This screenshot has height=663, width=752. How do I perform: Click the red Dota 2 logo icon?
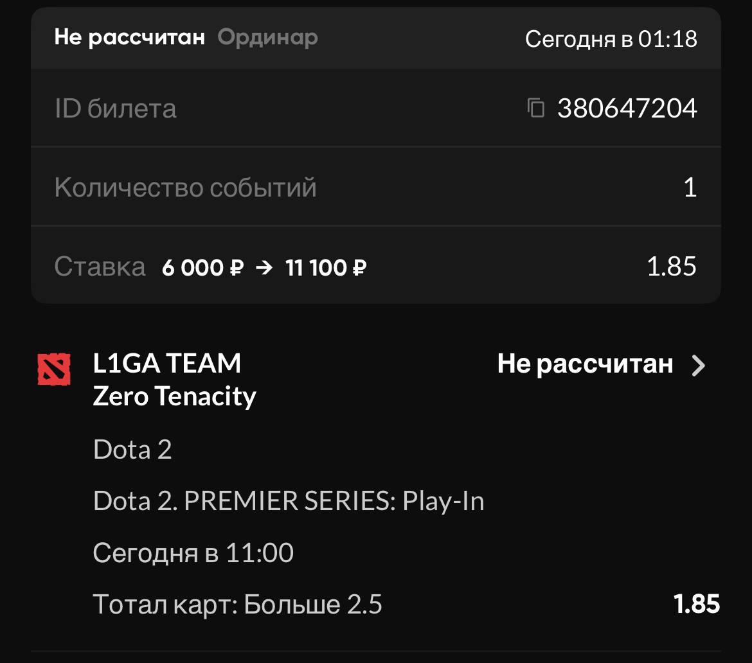click(54, 369)
